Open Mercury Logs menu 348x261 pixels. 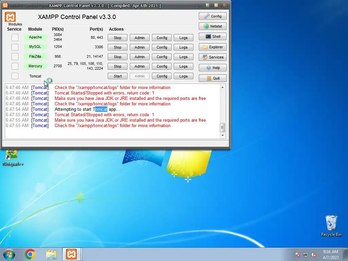coord(184,66)
